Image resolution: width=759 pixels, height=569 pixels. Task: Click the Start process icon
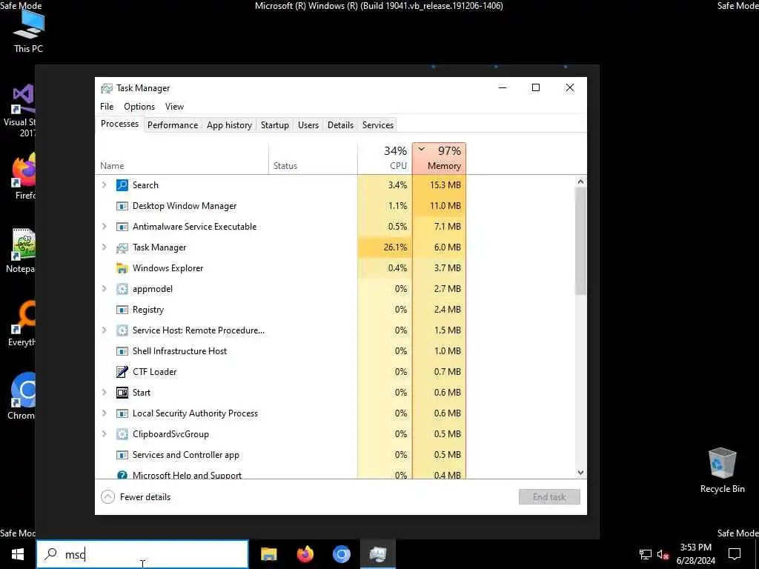click(x=122, y=393)
